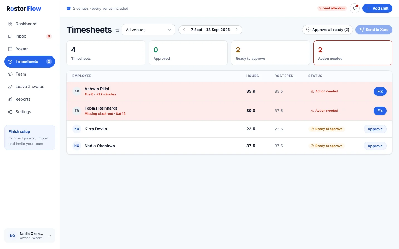Open the All venues dropdown
This screenshot has width=399, height=249.
(x=148, y=30)
